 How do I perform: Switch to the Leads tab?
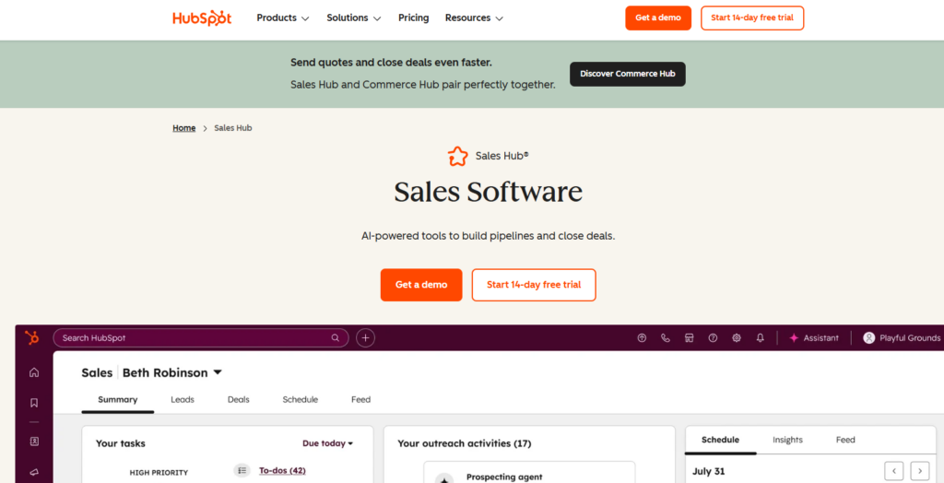pos(183,399)
